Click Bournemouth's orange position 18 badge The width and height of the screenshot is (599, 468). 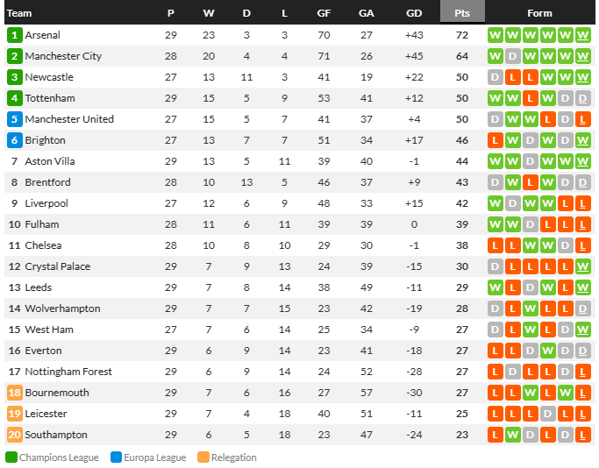[15, 393]
